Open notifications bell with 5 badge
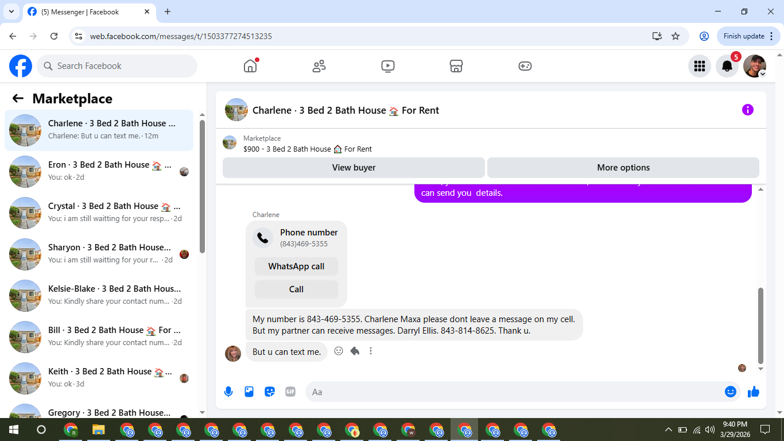Viewport: 784px width, 441px height. pos(727,66)
